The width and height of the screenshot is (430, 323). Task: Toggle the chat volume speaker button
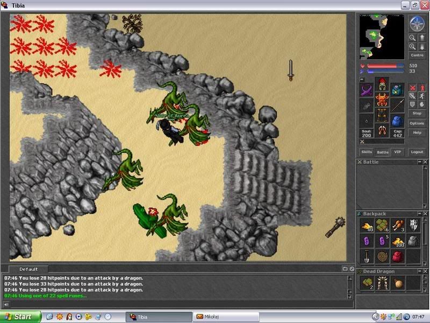coord(6,304)
